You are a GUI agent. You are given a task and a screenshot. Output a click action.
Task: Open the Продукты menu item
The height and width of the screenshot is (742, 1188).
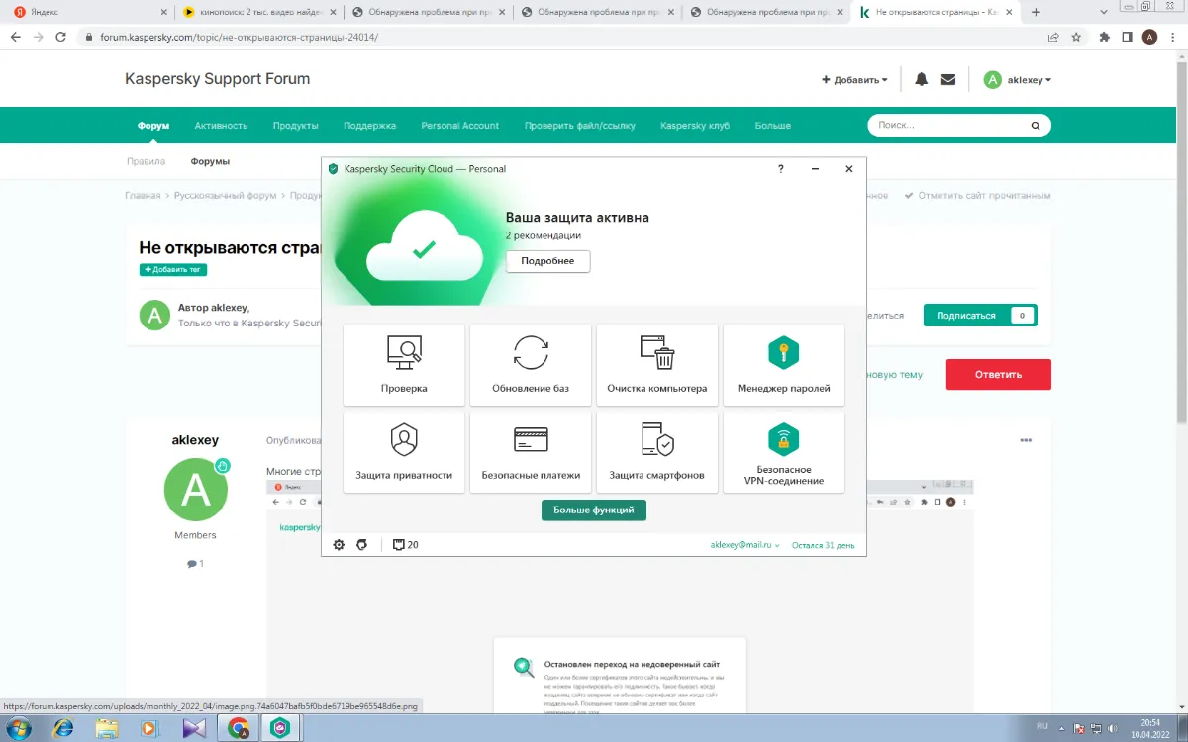[295, 126]
